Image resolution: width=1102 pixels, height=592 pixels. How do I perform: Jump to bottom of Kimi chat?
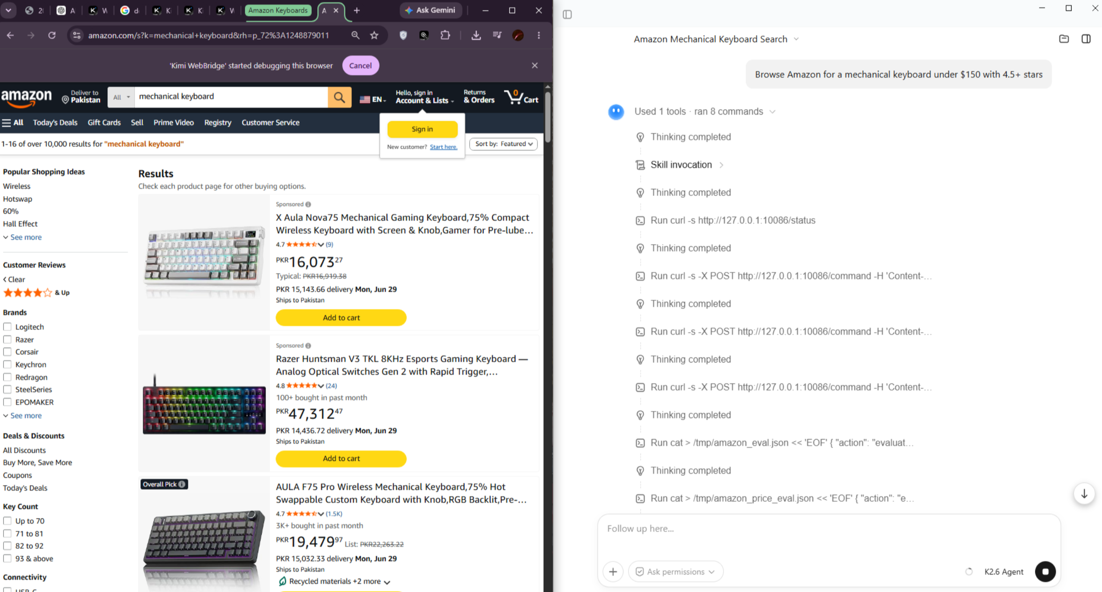coord(1084,494)
